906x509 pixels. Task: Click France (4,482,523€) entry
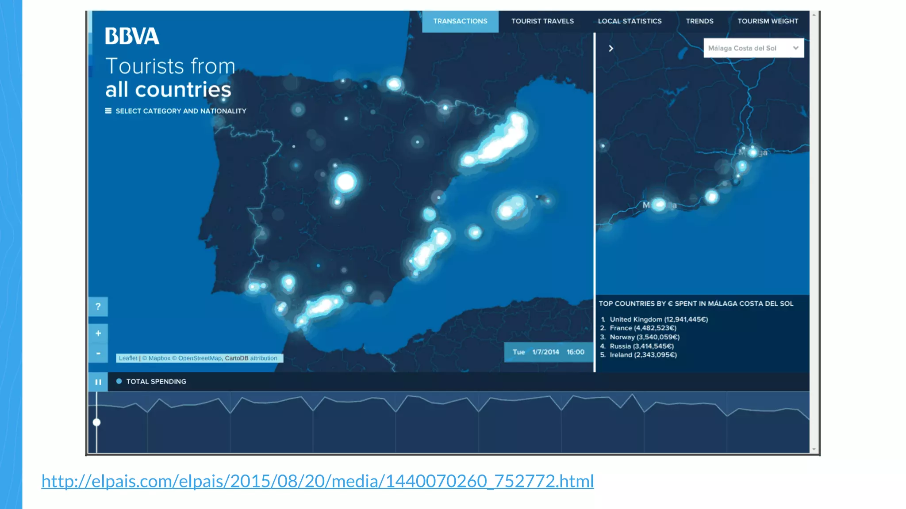pyautogui.click(x=643, y=328)
